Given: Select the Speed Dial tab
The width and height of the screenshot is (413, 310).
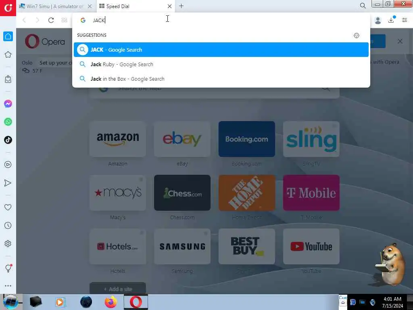Looking at the screenshot, I should click(x=135, y=6).
